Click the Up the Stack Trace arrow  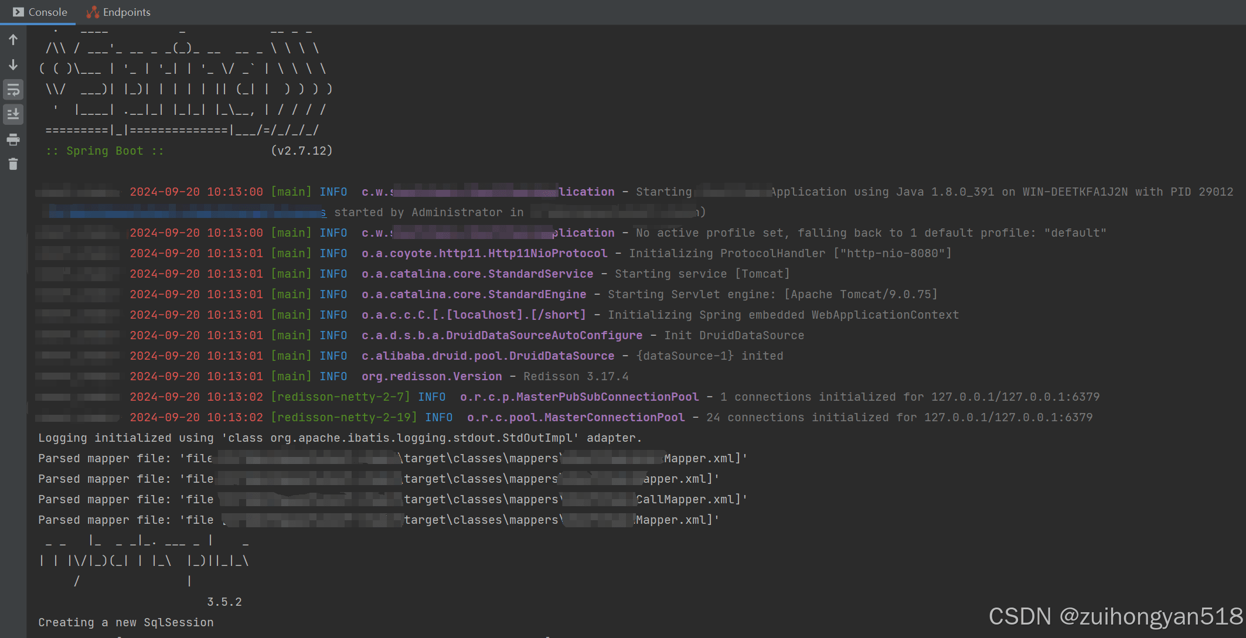13,40
